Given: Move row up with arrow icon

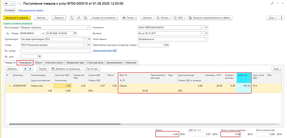Looking at the screenshot, I should 25,69.
